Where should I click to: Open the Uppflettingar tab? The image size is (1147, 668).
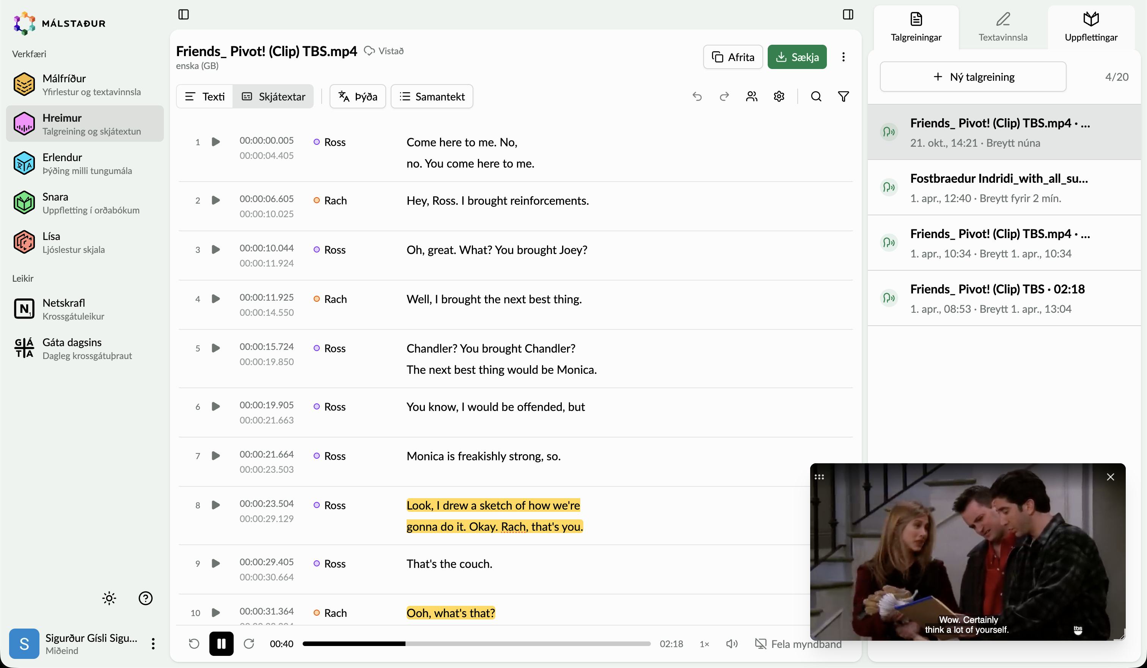click(x=1091, y=27)
